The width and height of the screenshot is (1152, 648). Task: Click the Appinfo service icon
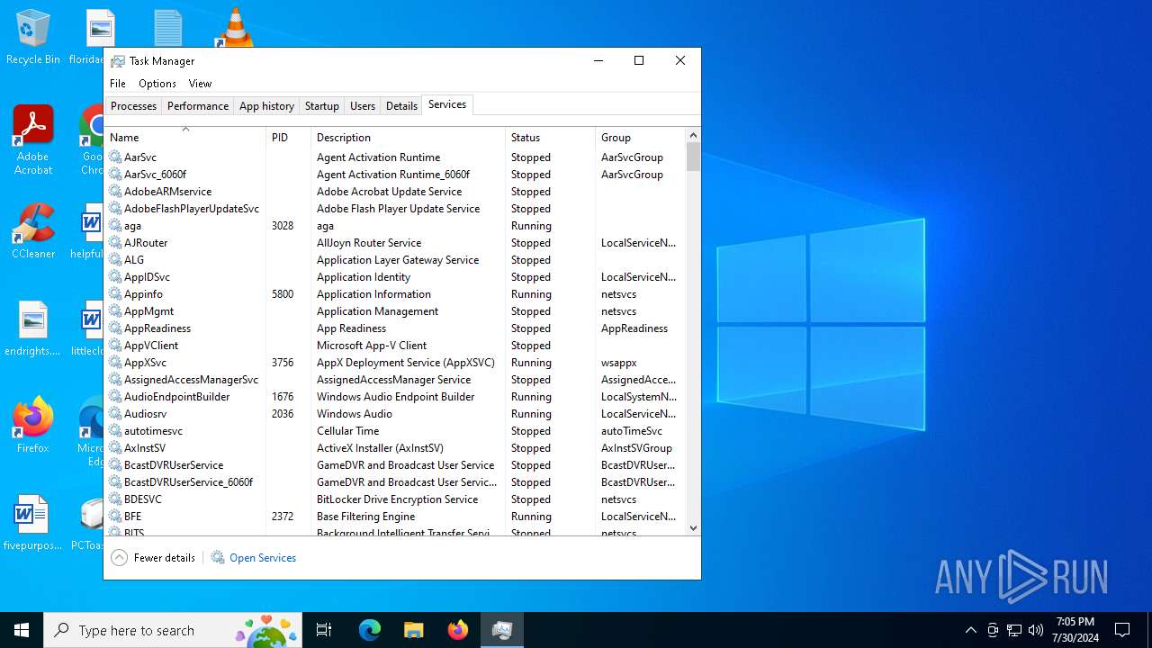point(115,293)
